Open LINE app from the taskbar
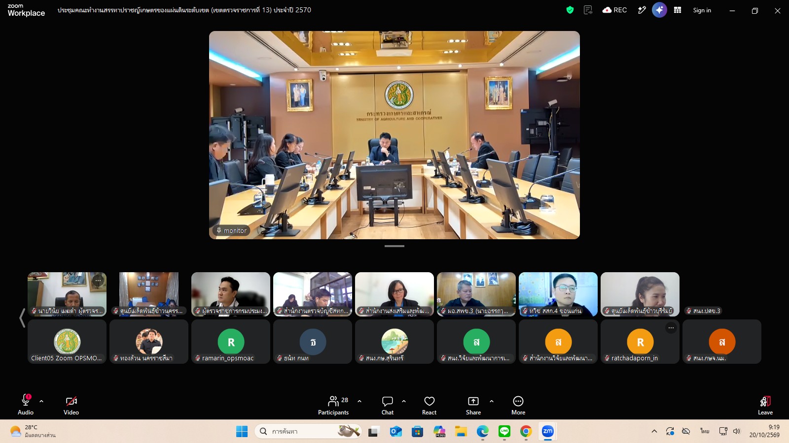Screen dimensions: 789x443 (504, 432)
